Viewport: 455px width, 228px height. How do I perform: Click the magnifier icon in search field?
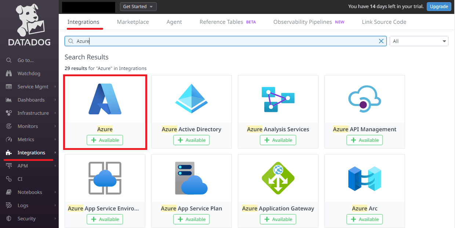coord(70,41)
